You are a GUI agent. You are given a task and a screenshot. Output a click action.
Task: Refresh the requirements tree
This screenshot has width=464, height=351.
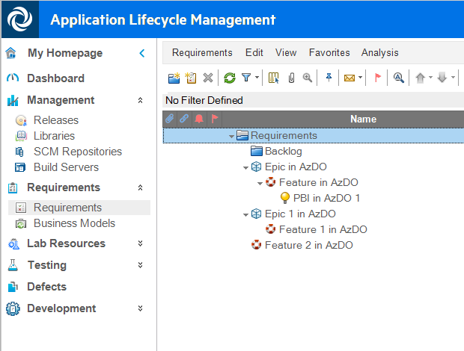coord(230,78)
